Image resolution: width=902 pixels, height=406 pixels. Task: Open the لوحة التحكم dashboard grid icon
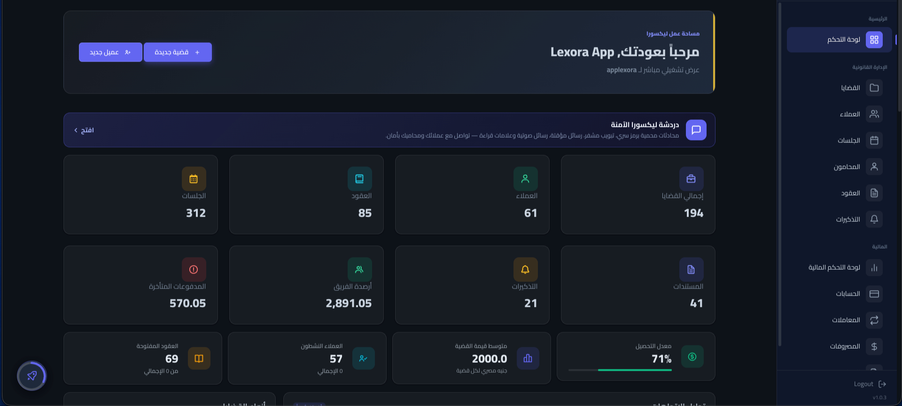click(874, 40)
